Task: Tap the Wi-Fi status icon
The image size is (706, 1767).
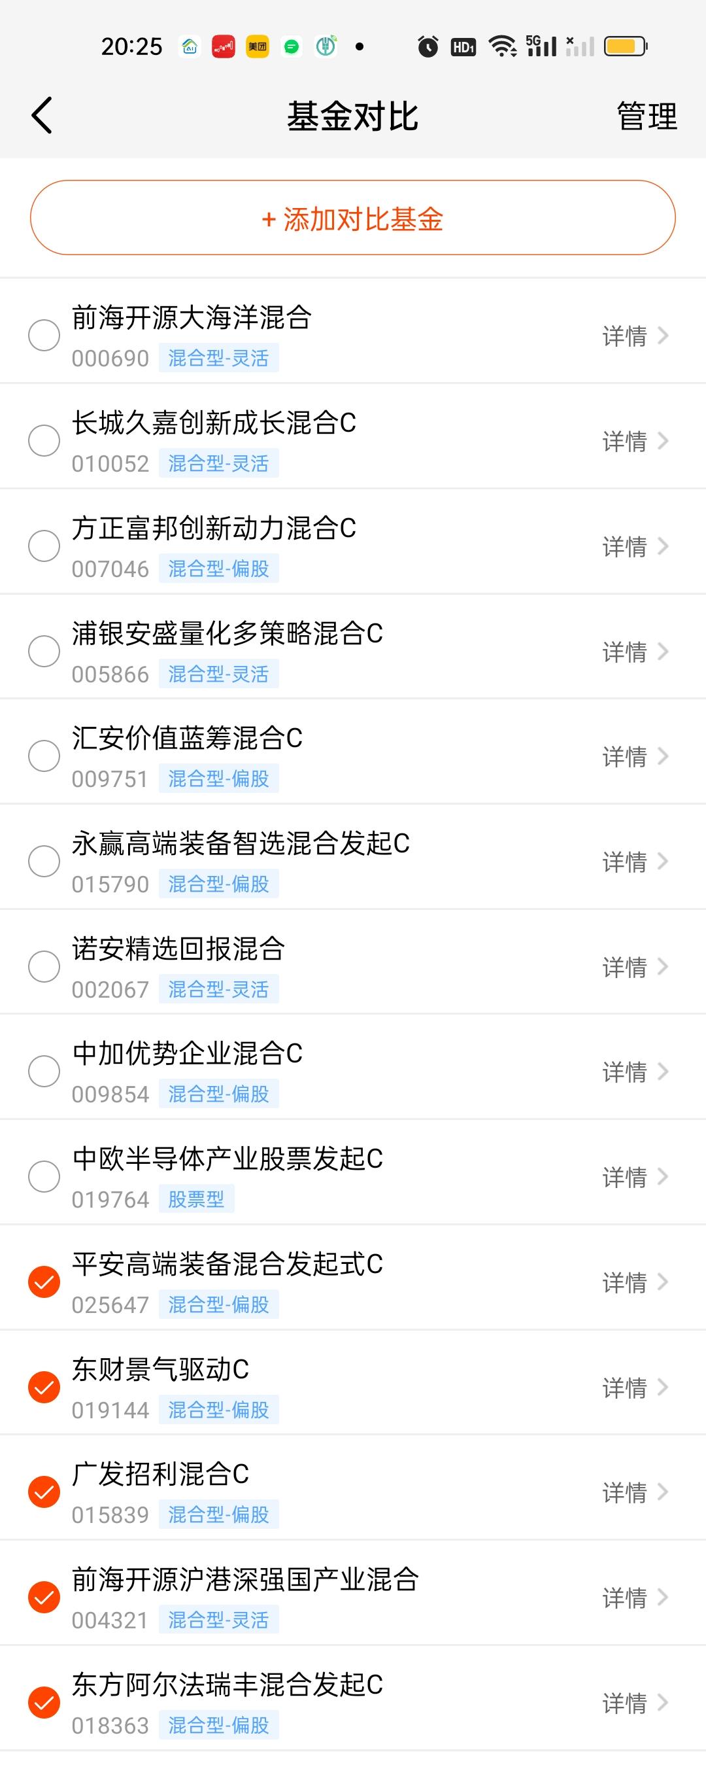Action: pos(503,46)
